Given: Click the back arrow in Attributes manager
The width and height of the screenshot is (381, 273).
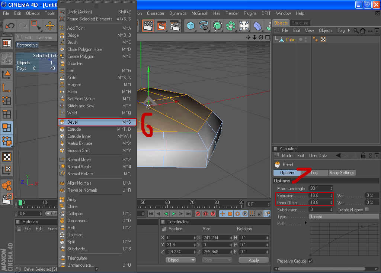Looking at the screenshot, I should click(339, 156).
